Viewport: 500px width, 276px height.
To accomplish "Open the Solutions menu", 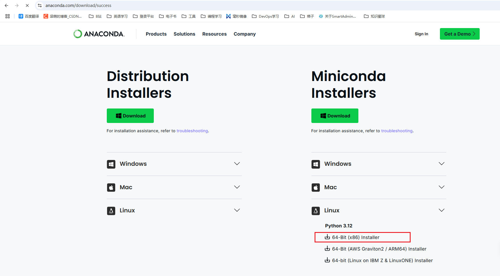I will (x=184, y=34).
